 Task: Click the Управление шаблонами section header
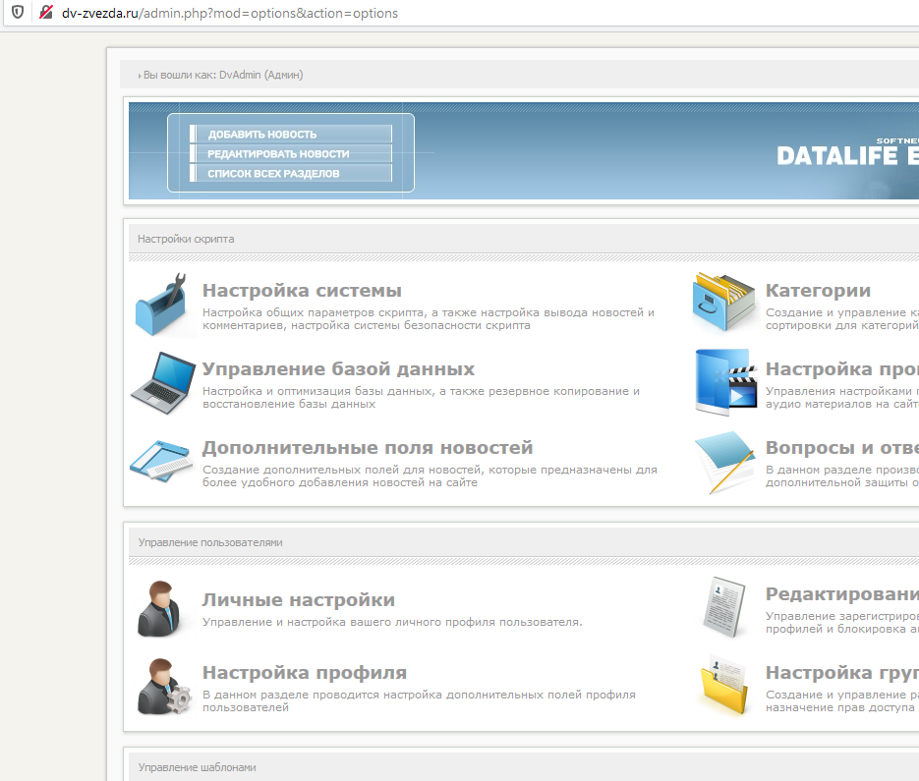click(197, 767)
